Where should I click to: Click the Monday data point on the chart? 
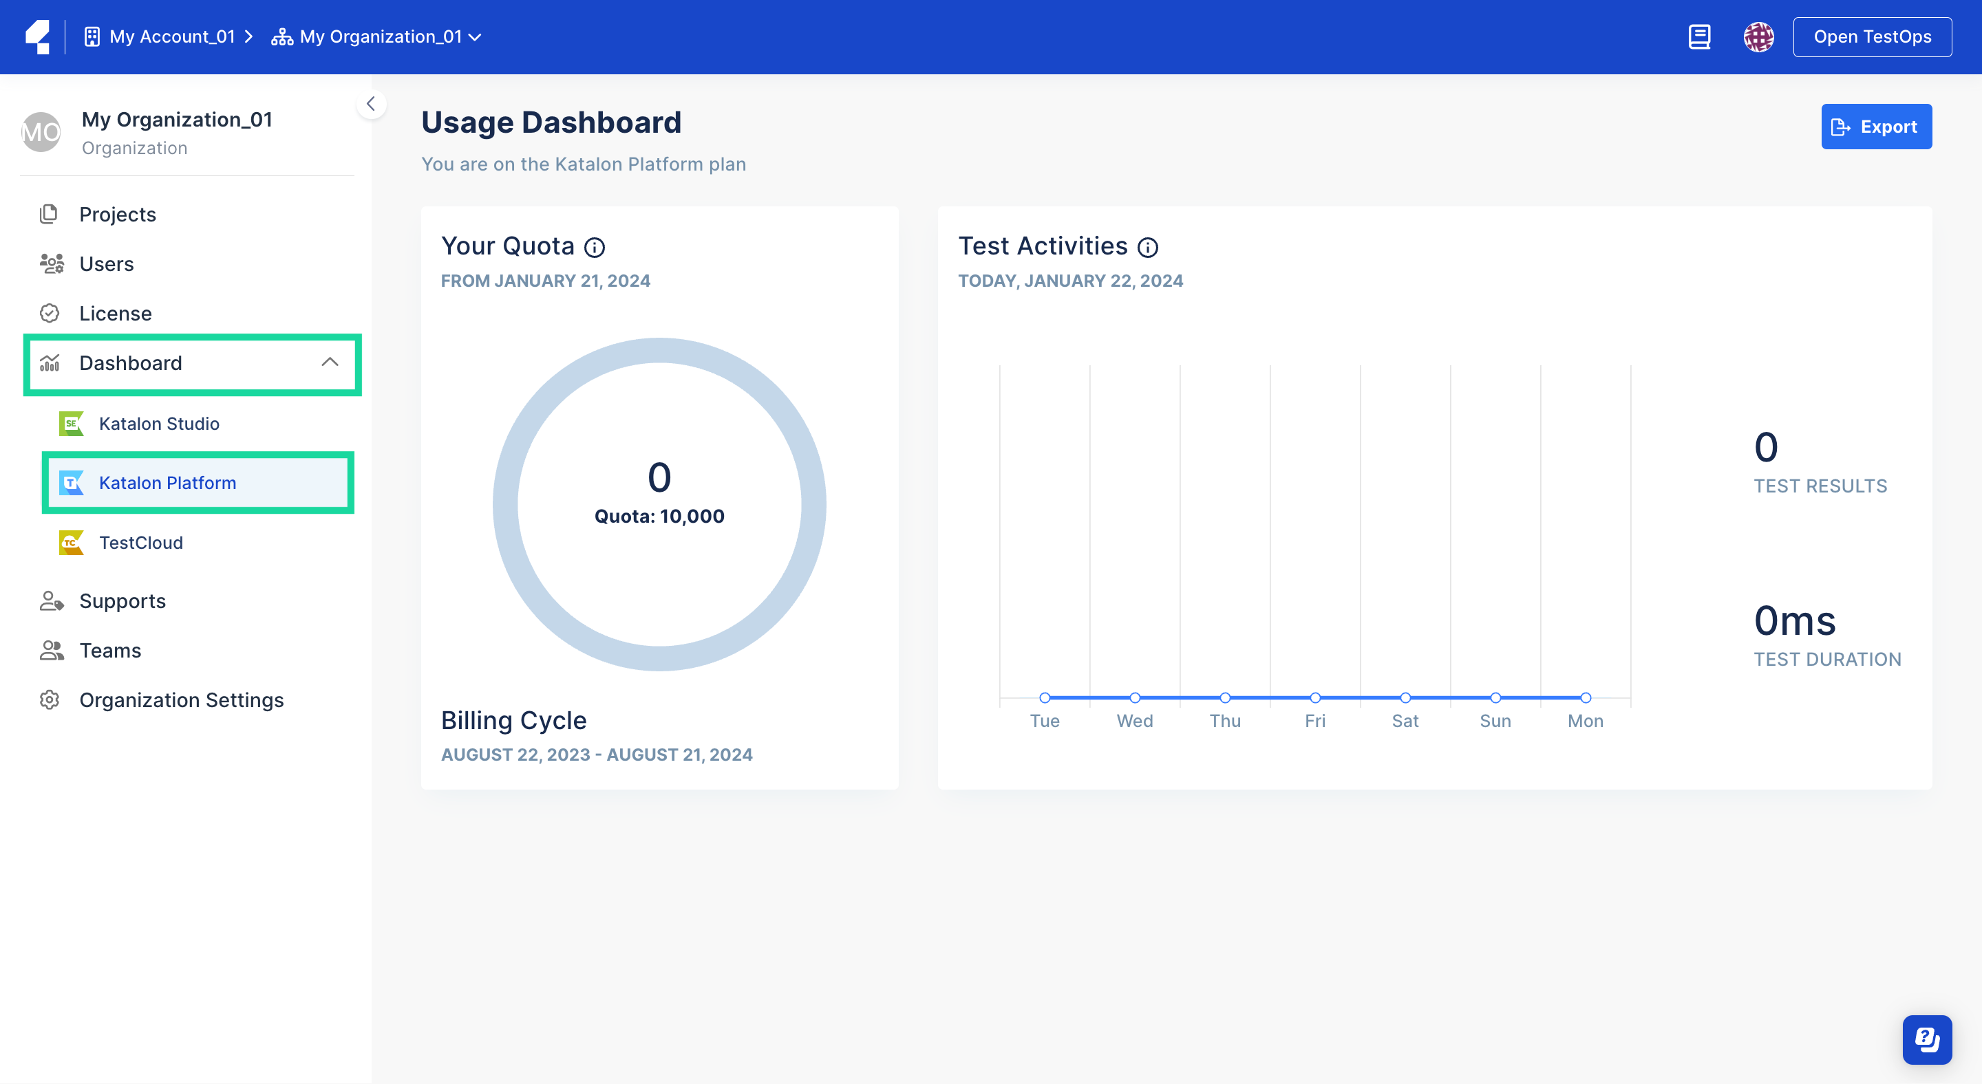[1585, 697]
